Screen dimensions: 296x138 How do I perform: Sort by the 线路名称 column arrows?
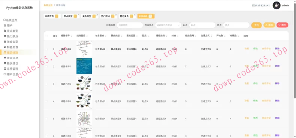(71, 35)
